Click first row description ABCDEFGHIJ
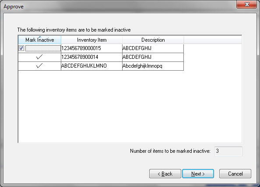The image size is (260, 187). (x=153, y=48)
